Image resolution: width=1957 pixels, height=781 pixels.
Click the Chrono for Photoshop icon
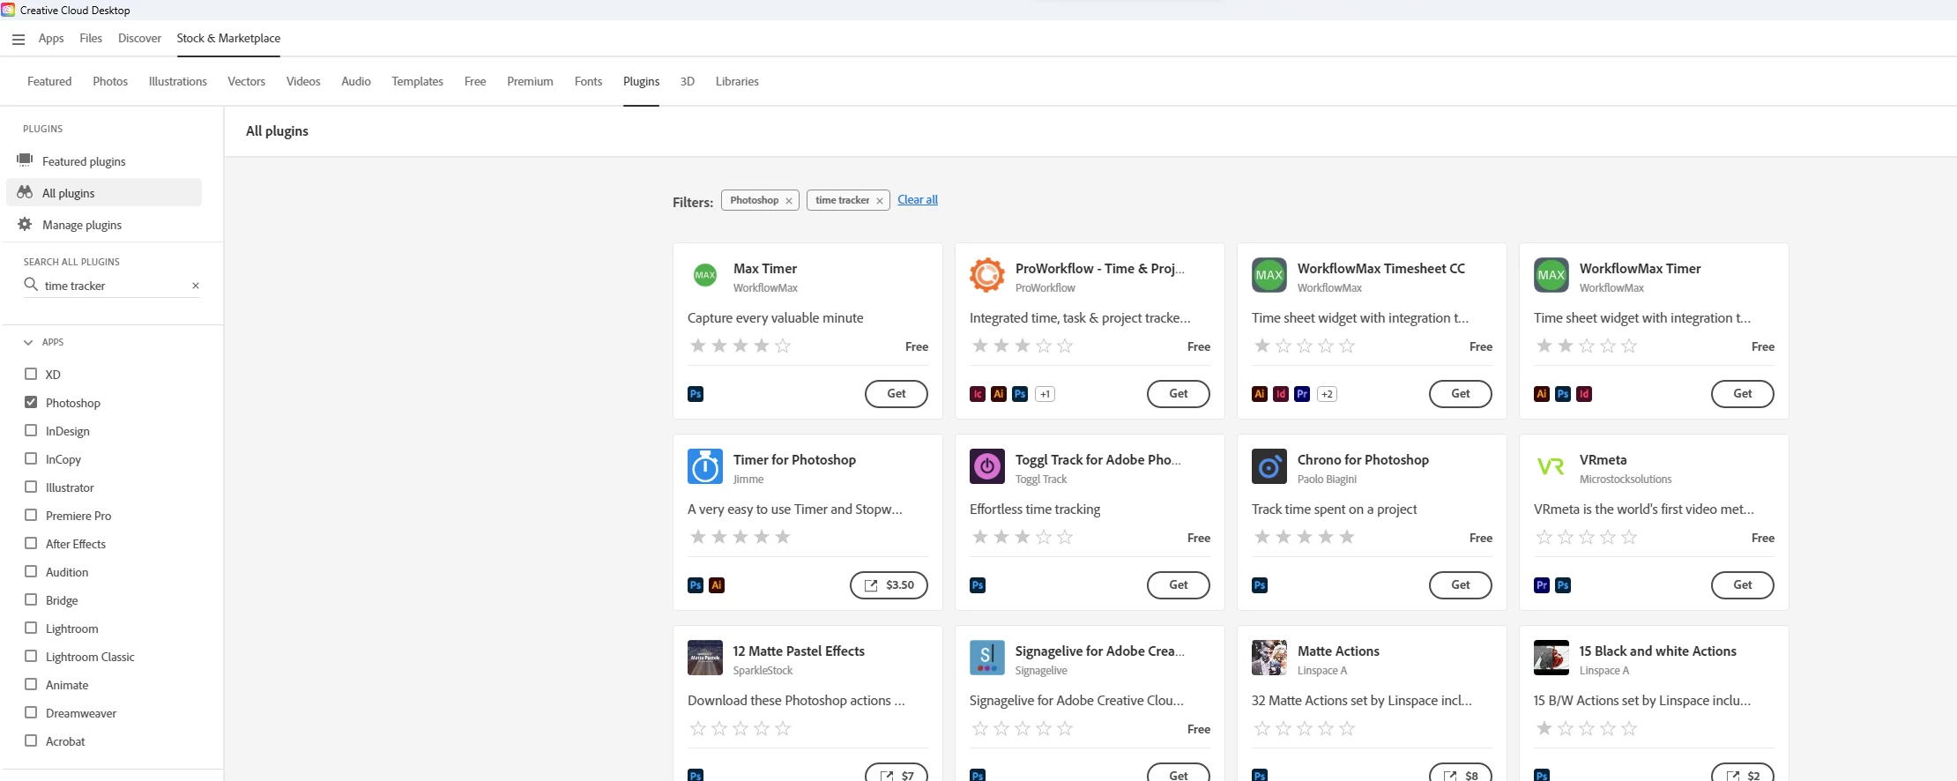pos(1269,466)
